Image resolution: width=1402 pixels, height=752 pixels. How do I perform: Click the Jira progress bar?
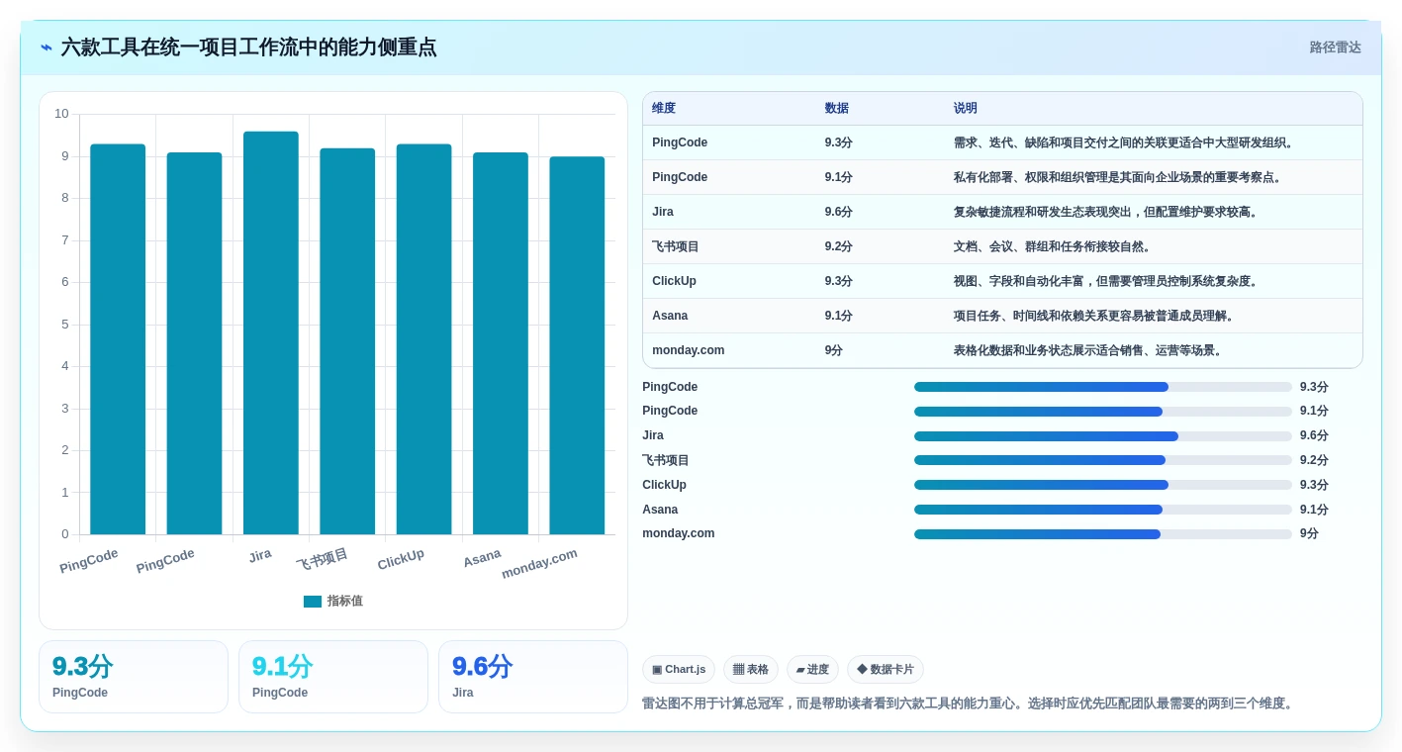pos(1103,436)
